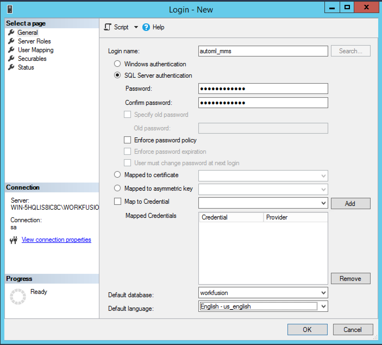The width and height of the screenshot is (382, 345).
Task: Open the Status page
Action: pos(26,67)
